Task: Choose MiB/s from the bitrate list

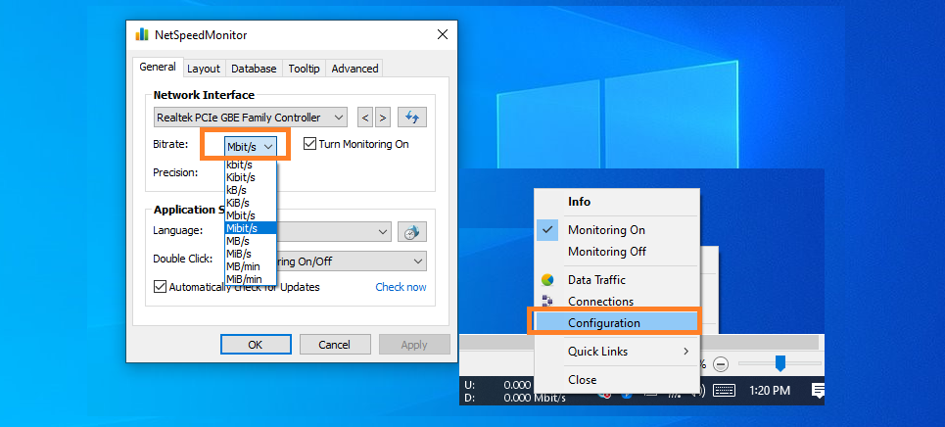Action: point(250,254)
